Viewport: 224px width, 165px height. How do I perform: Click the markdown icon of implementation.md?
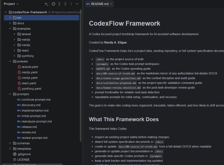point(19,111)
